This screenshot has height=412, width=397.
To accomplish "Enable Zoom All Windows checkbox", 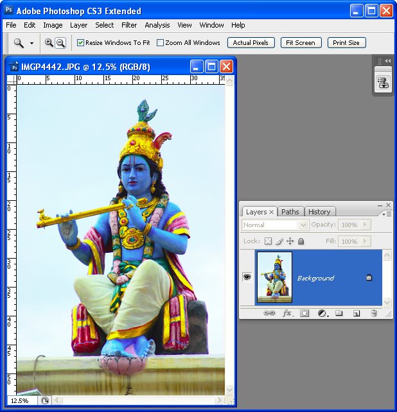I will pyautogui.click(x=160, y=42).
